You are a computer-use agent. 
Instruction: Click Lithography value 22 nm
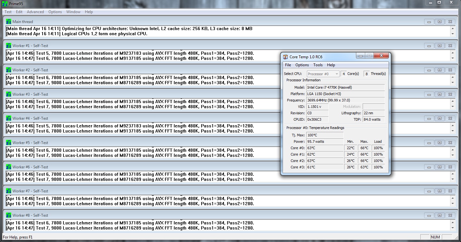point(374,113)
